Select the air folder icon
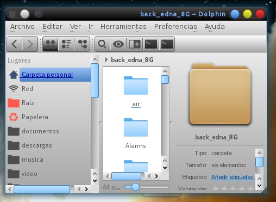 [x=136, y=85]
